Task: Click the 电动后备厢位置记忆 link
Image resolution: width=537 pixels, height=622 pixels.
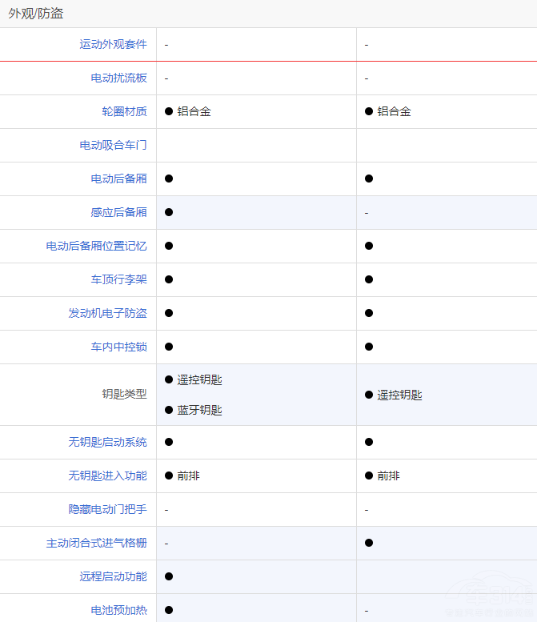Action: click(x=96, y=247)
